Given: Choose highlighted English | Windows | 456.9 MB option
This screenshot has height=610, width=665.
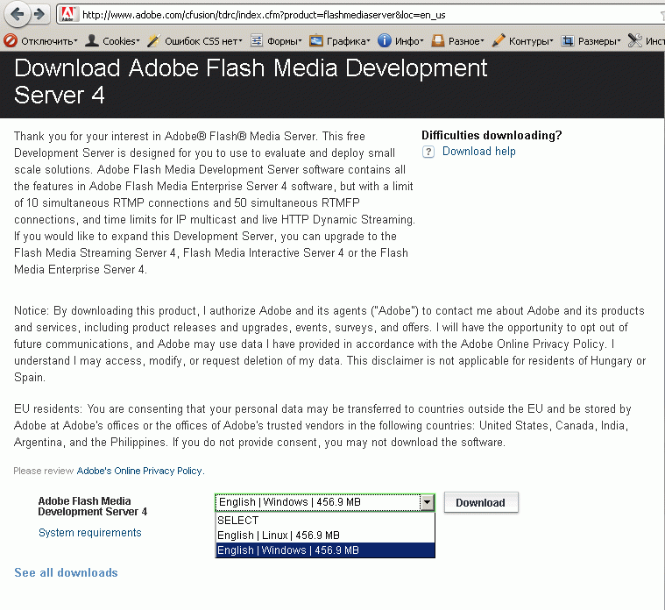Looking at the screenshot, I should (x=325, y=550).
